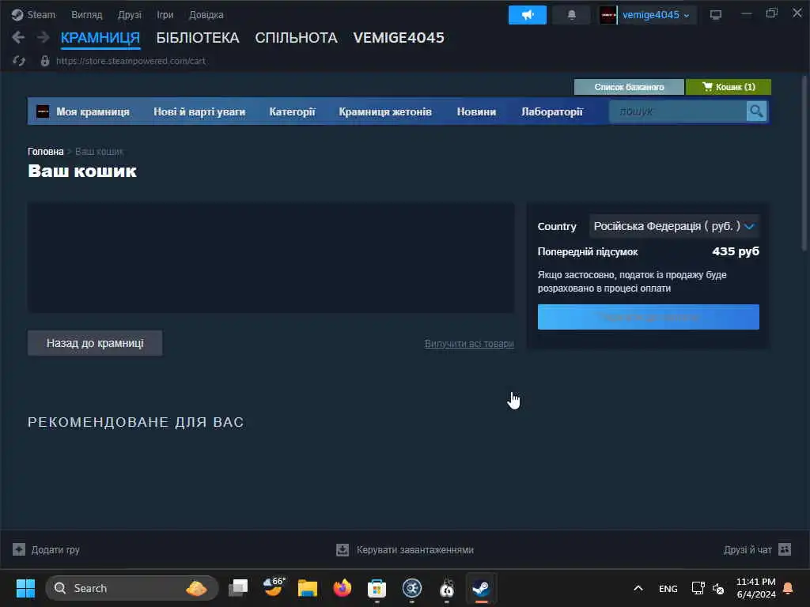
Task: Click the taskbar Search box
Action: coord(132,588)
